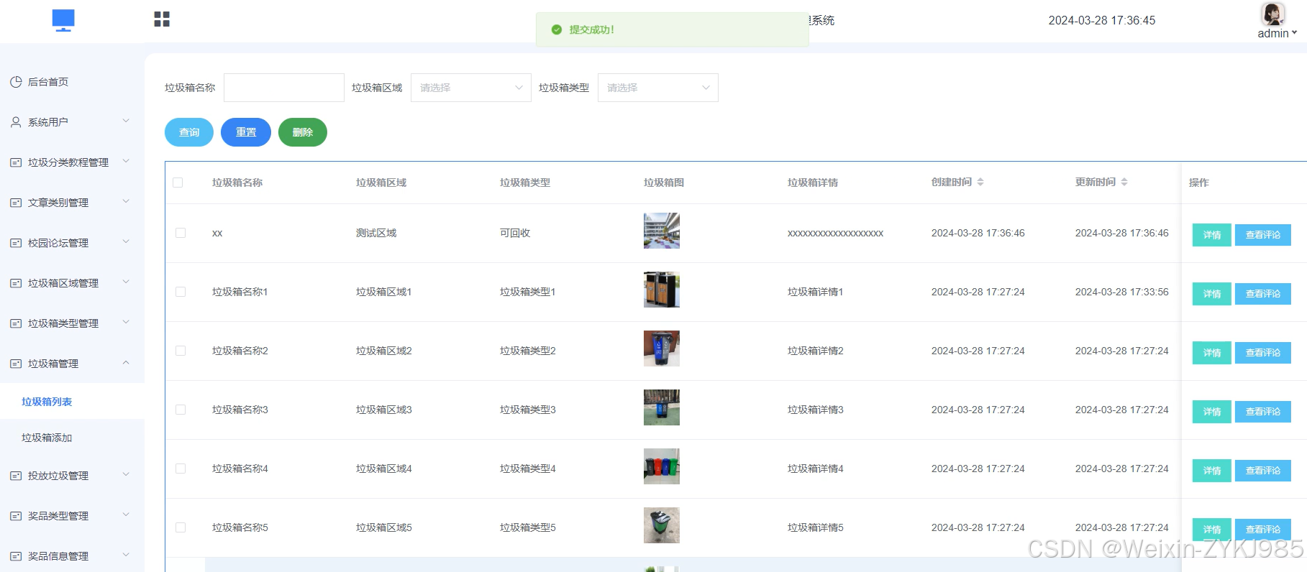The height and width of the screenshot is (572, 1307).
Task: Click the blue monitor logo icon
Action: 63,20
